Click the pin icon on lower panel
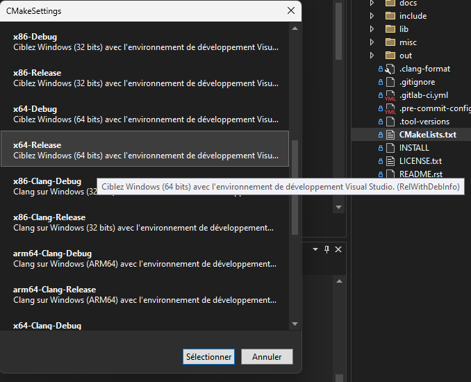The width and height of the screenshot is (471, 382). pyautogui.click(x=327, y=249)
